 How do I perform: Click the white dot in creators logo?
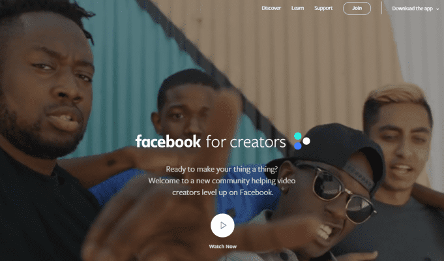[306, 141]
